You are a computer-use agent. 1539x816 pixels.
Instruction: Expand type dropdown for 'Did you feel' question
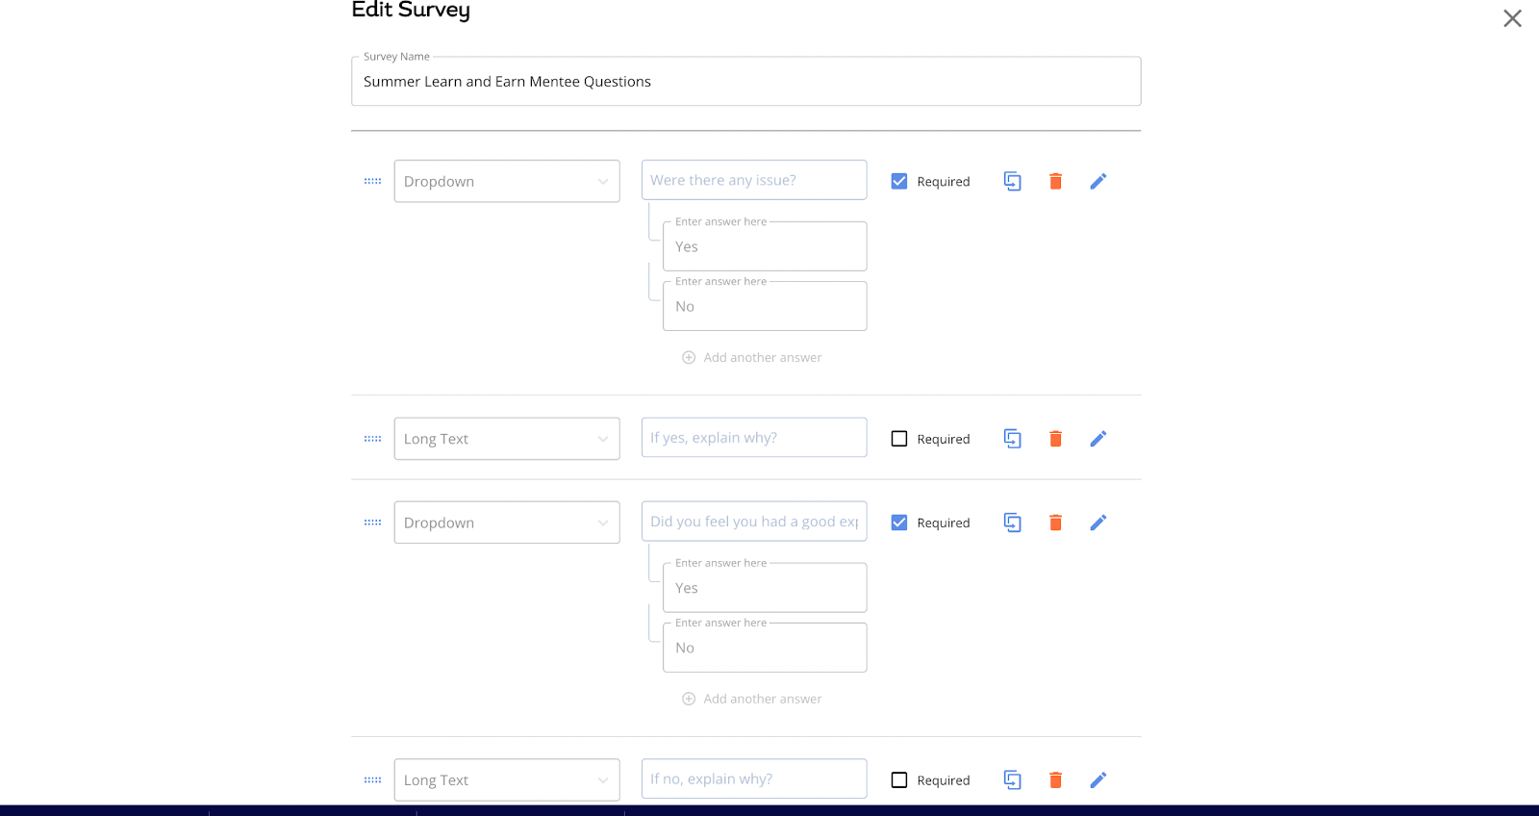click(506, 523)
